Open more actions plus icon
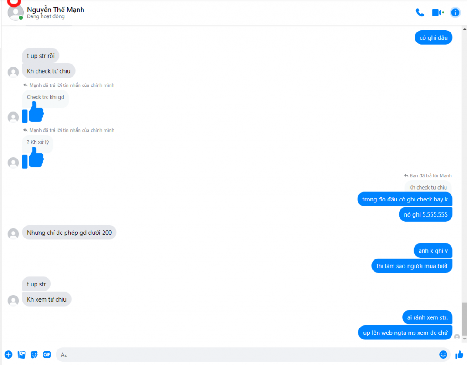Image resolution: width=467 pixels, height=365 pixels. pos(8,354)
